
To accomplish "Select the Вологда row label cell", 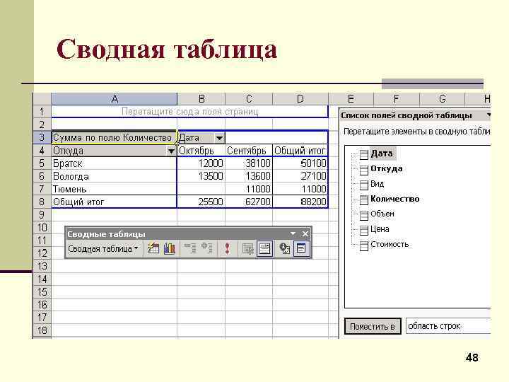I will point(114,176).
